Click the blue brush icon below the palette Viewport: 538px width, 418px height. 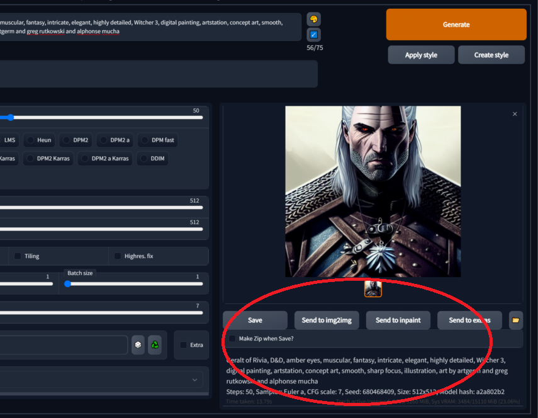(x=313, y=35)
